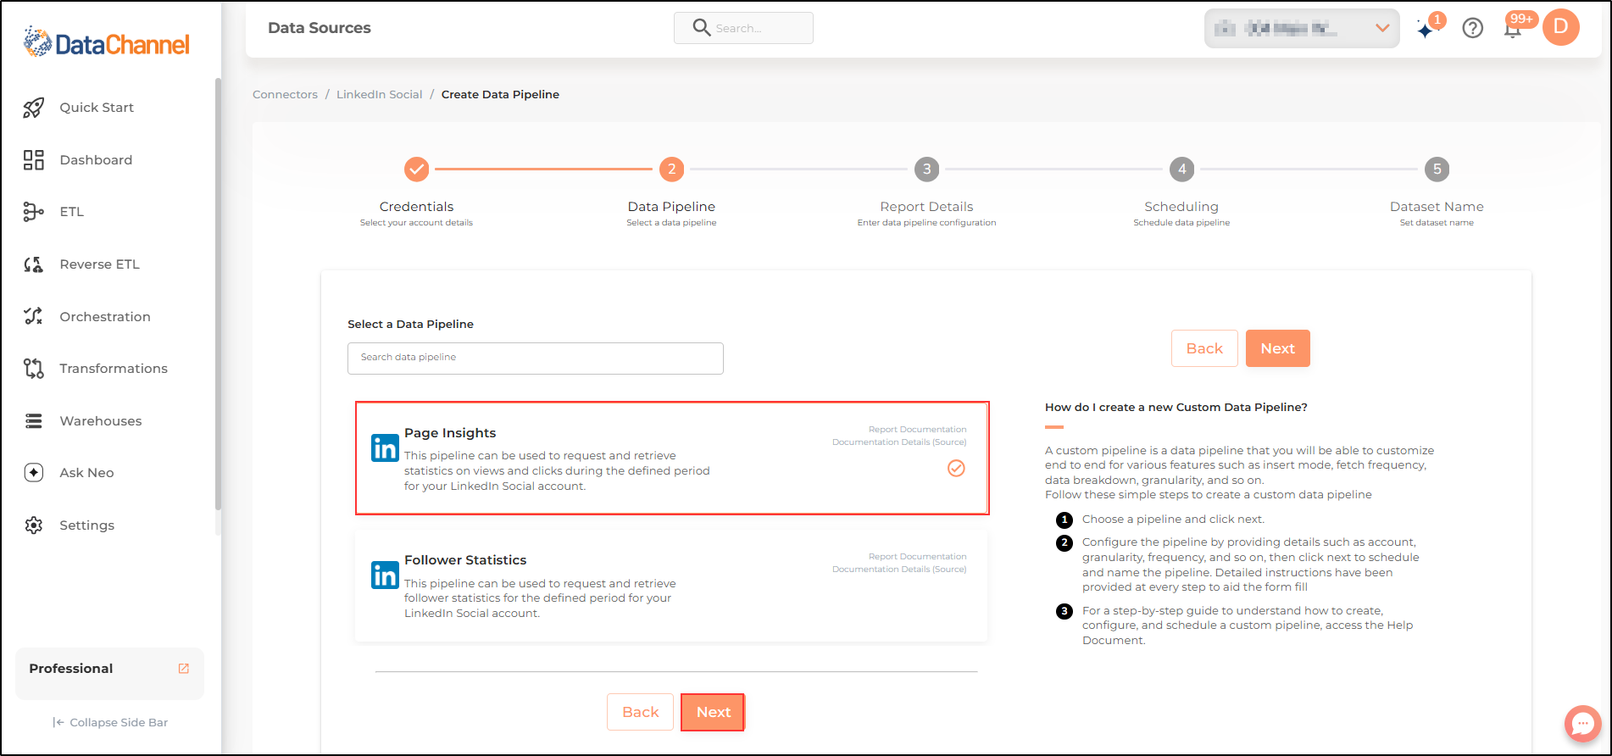The height and width of the screenshot is (756, 1612).
Task: Click the LinkedIn Social breadcrumb link
Action: (x=379, y=95)
